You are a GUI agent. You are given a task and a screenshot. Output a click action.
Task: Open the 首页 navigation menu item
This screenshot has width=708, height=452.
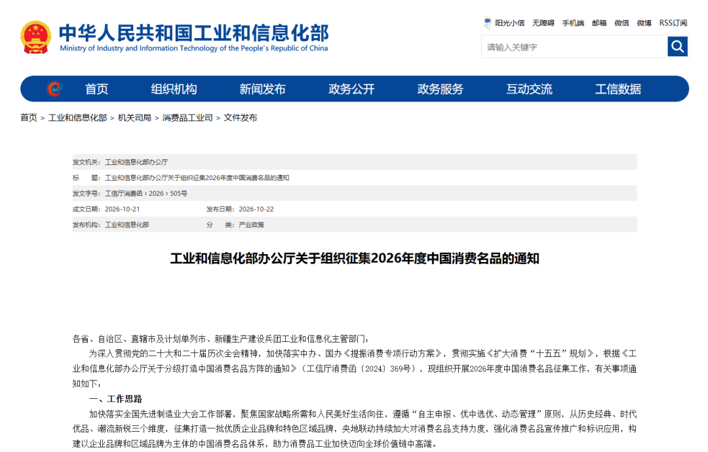96,89
